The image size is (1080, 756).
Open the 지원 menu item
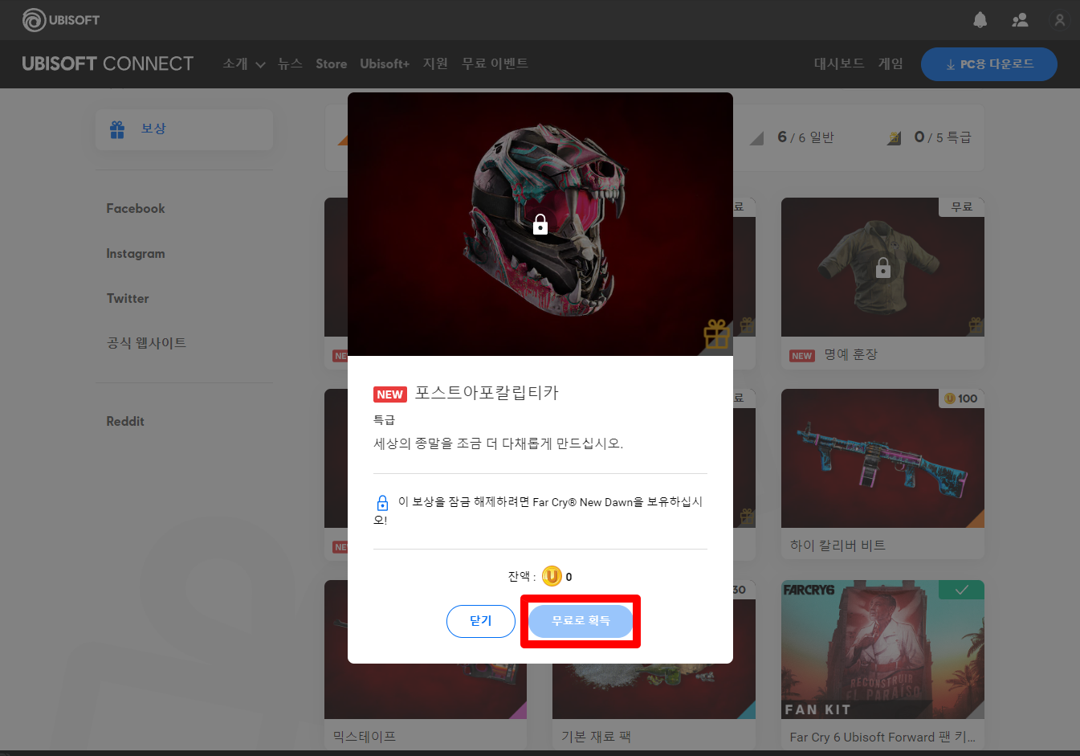(x=435, y=63)
